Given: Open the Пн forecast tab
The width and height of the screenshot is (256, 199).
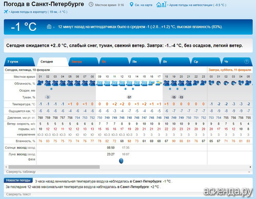Looking at the screenshot, I should tap(145, 62).
